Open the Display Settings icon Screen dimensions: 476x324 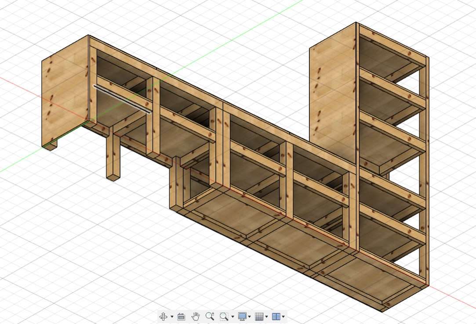pos(243,316)
